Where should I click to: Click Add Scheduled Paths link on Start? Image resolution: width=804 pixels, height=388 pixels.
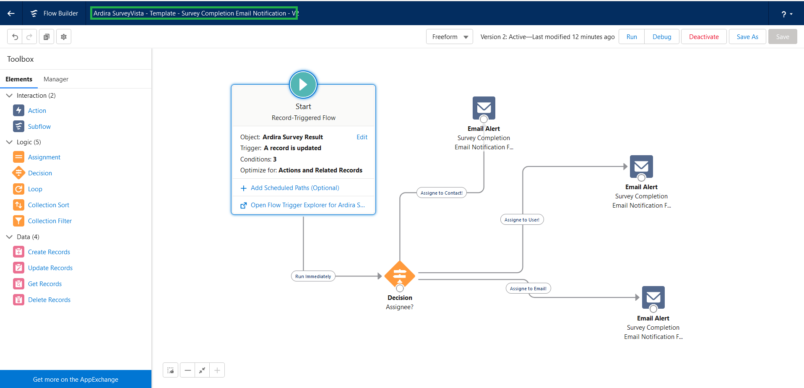point(295,187)
